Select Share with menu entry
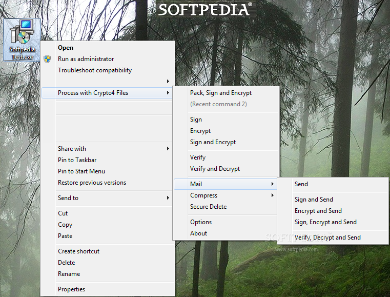Viewport: 390px width, 297px height. [x=107, y=149]
